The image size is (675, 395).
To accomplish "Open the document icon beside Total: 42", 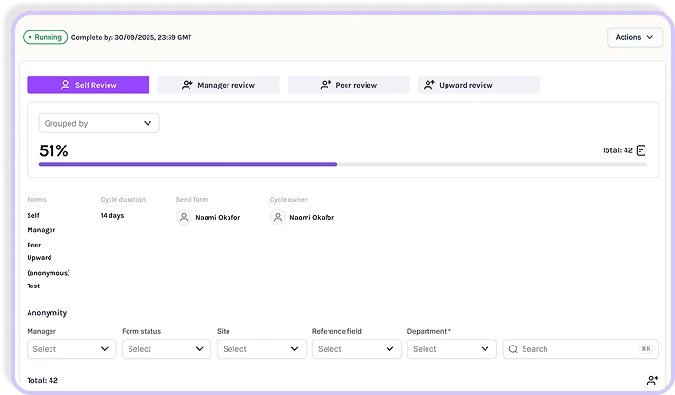I will pyautogui.click(x=641, y=150).
